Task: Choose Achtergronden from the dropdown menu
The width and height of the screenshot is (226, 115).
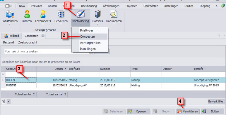Action: [90, 43]
